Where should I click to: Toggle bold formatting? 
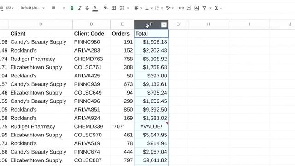pos(72,8)
